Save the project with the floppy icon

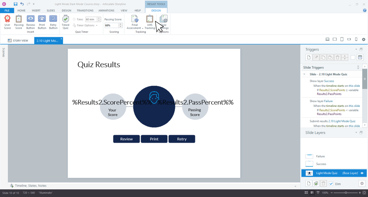(x=15, y=4)
